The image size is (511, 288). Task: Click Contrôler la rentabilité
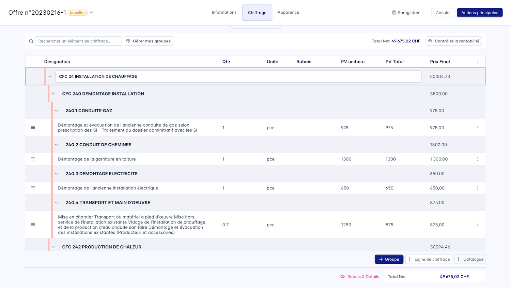point(453,41)
